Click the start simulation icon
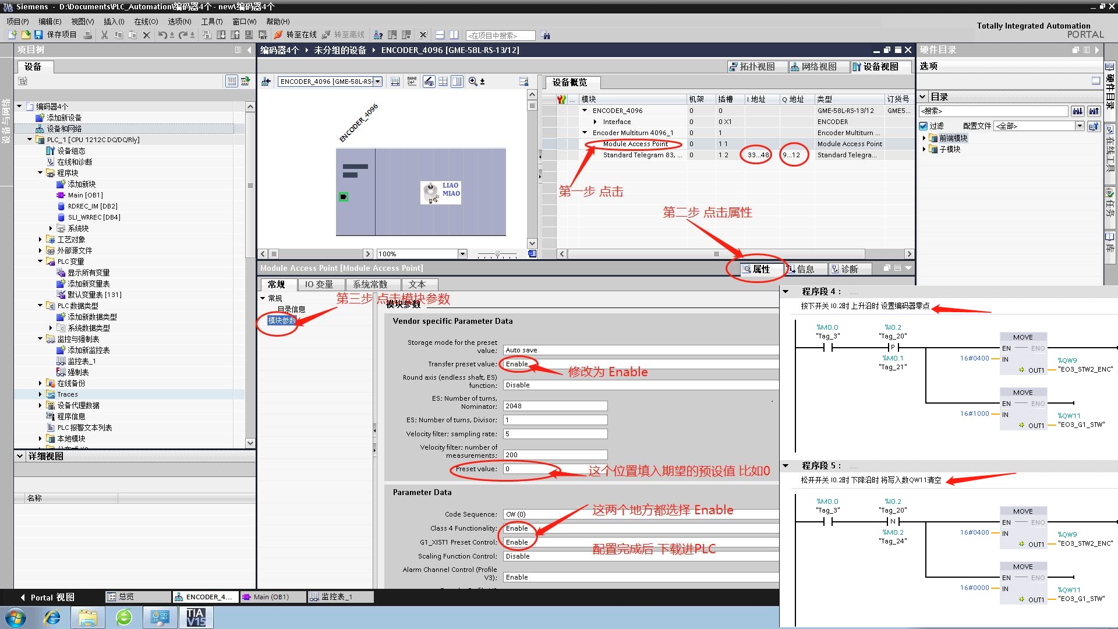1118x629 pixels. [249, 35]
